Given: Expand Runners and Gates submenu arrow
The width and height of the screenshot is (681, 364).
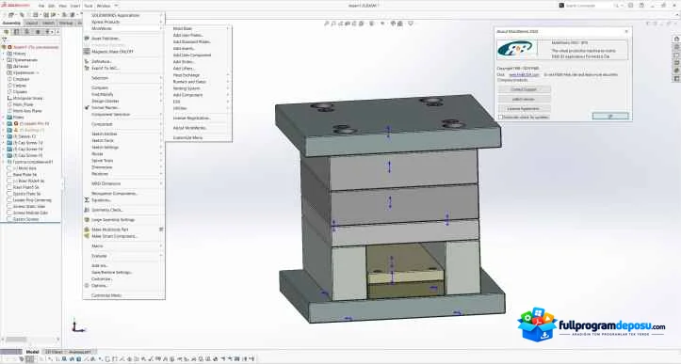Looking at the screenshot, I should (228, 82).
